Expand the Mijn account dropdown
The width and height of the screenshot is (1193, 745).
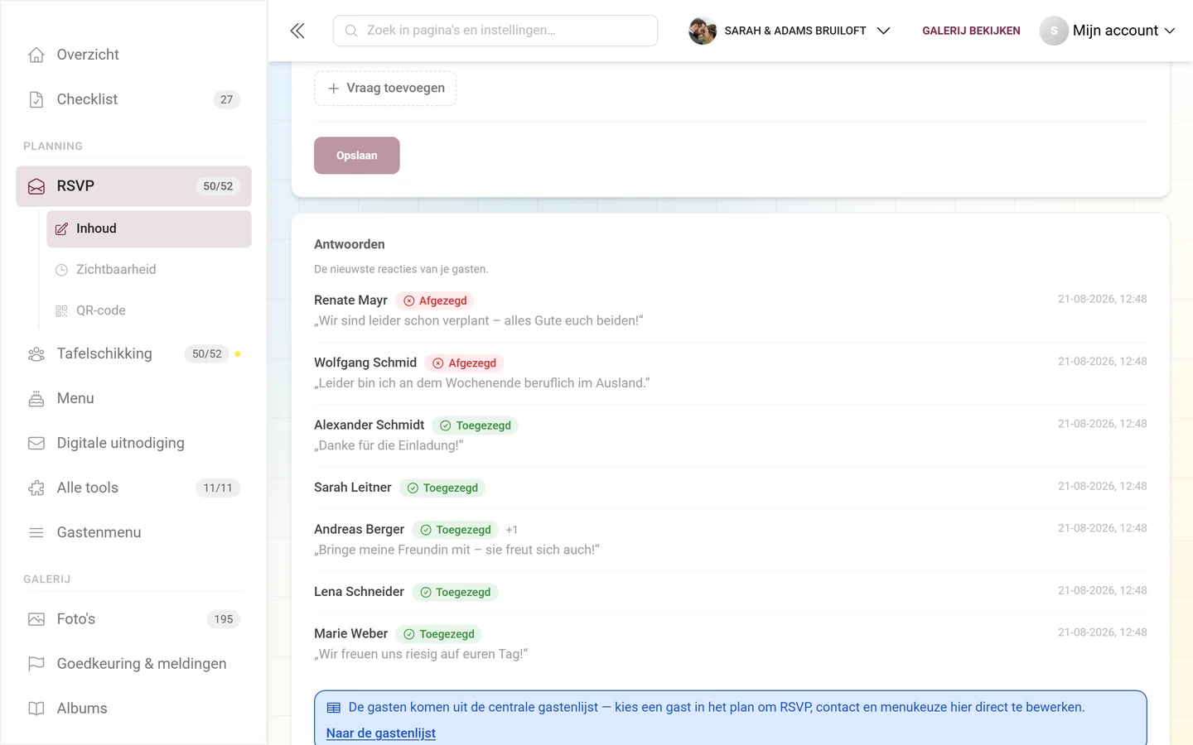pos(1108,31)
